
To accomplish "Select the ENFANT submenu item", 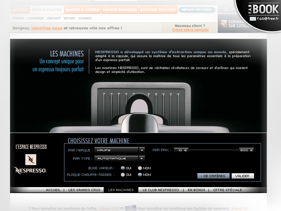I will point(54,18).
